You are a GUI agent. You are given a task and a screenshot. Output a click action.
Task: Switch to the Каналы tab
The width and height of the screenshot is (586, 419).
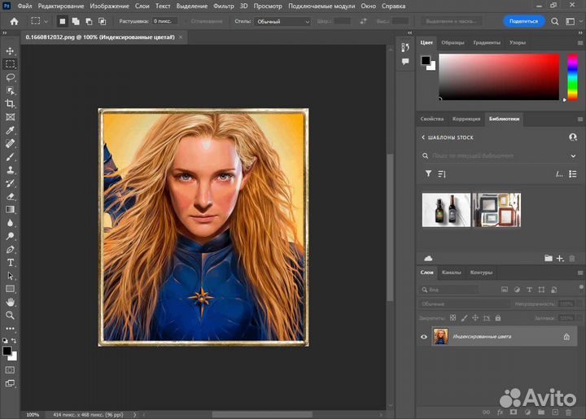[x=451, y=273]
